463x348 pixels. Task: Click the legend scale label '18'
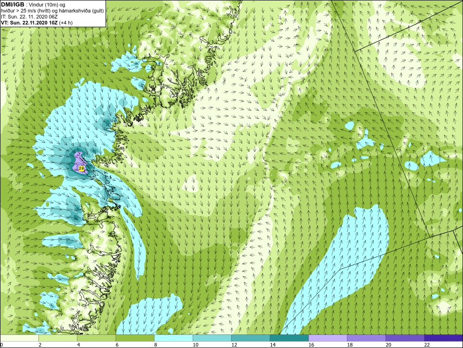coord(350,345)
